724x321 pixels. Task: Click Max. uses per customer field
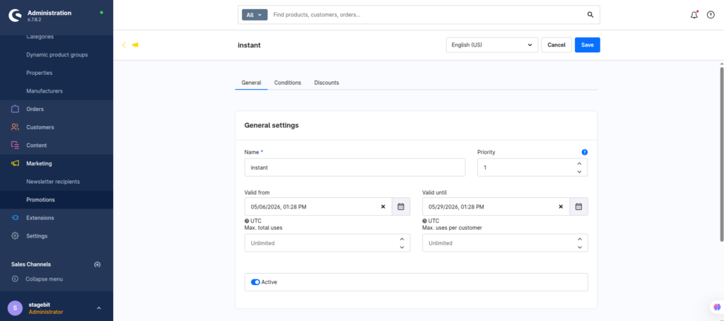[505, 243]
